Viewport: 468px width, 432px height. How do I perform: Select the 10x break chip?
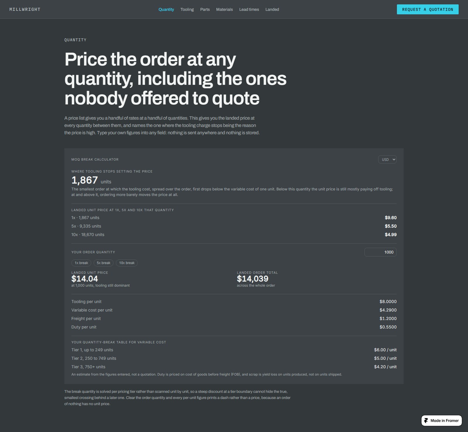(127, 263)
